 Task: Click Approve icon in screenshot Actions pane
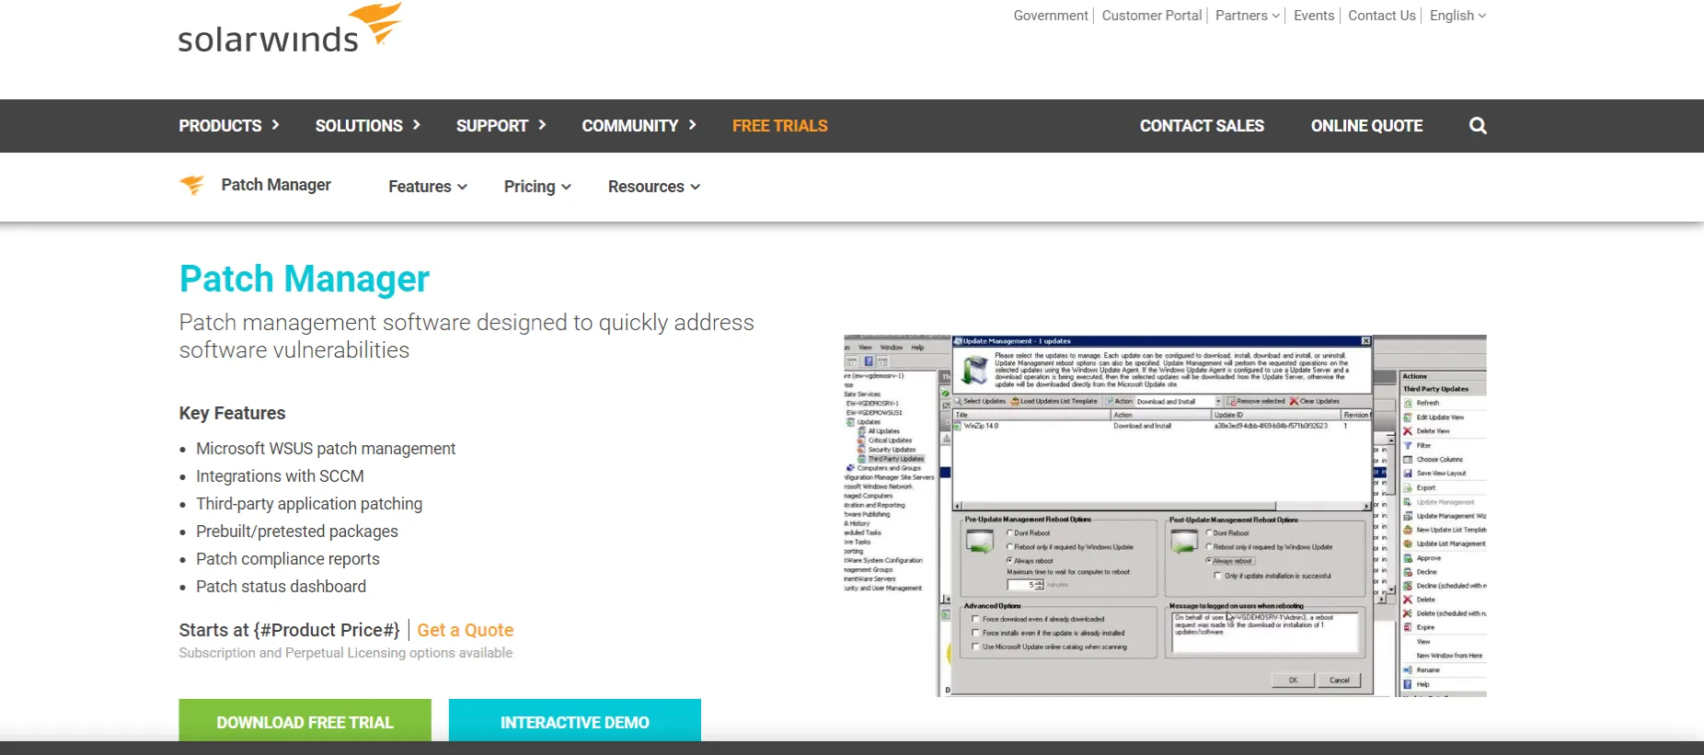(x=1408, y=558)
